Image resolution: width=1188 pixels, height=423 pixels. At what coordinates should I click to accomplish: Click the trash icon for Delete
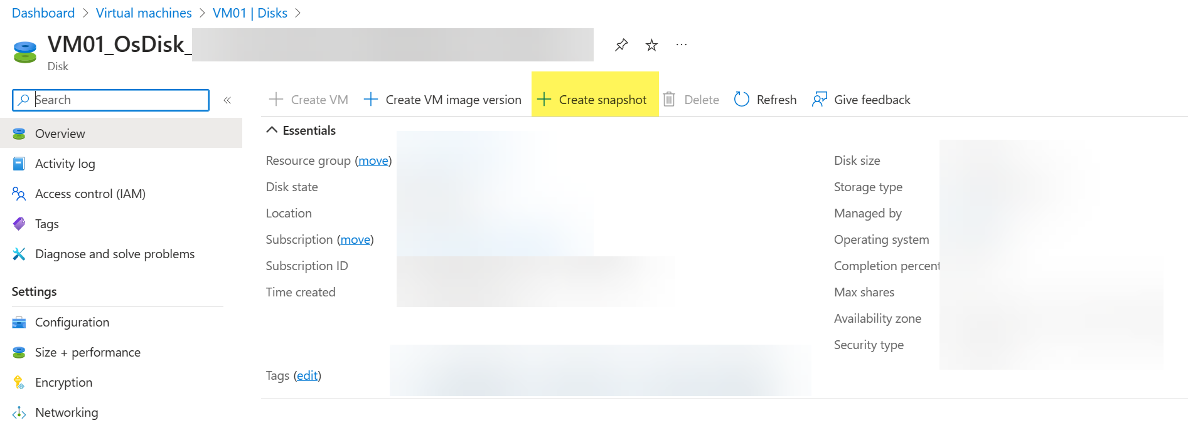[x=669, y=100]
